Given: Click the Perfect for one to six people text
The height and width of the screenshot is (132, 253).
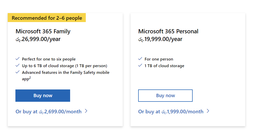Looking at the screenshot, I should 49,59.
